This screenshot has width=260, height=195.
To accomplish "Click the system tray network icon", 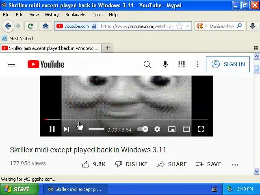I will 230,189.
